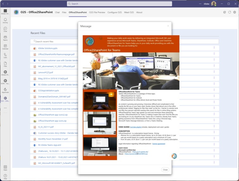Open MC_abonnement_12_2021_Office365.pdf

pos(56,66)
